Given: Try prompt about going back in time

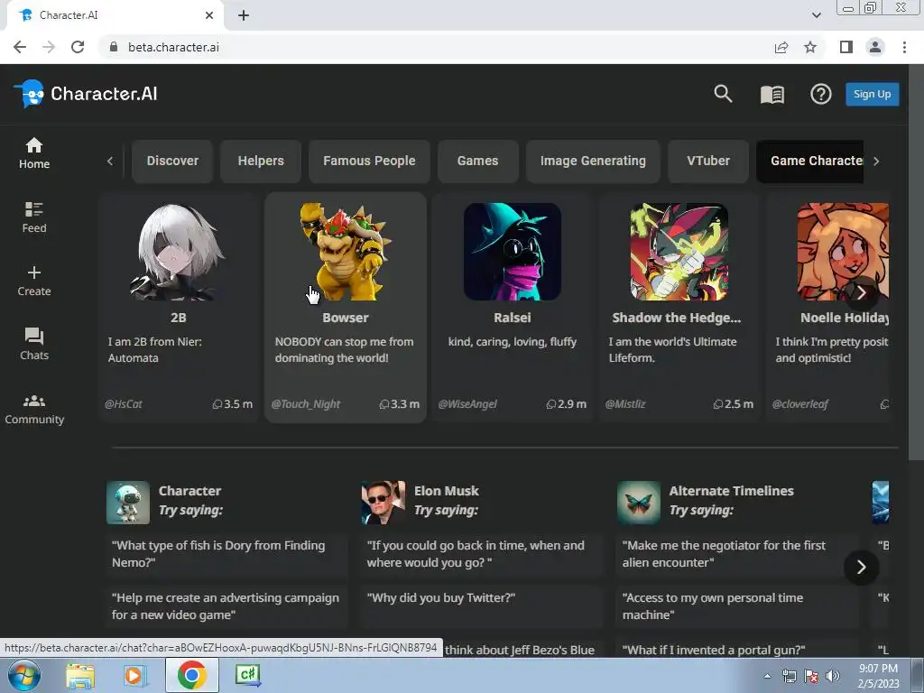Looking at the screenshot, I should click(482, 554).
